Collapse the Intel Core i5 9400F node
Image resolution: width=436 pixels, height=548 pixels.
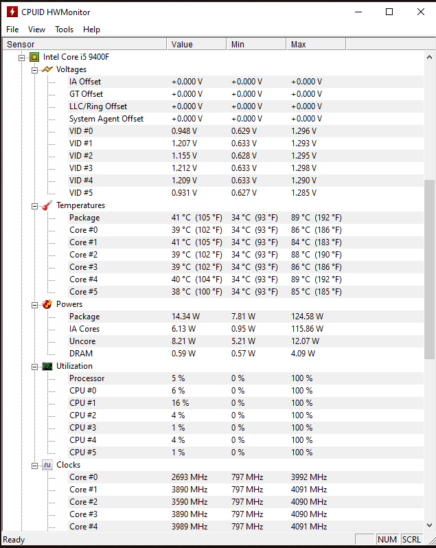(22, 58)
